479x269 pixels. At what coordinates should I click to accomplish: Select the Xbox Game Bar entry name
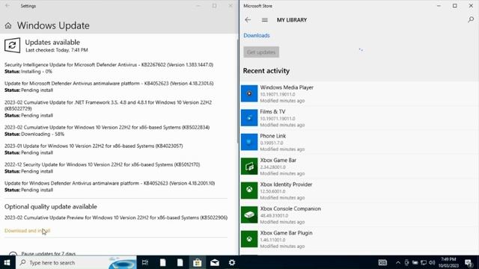278,160
